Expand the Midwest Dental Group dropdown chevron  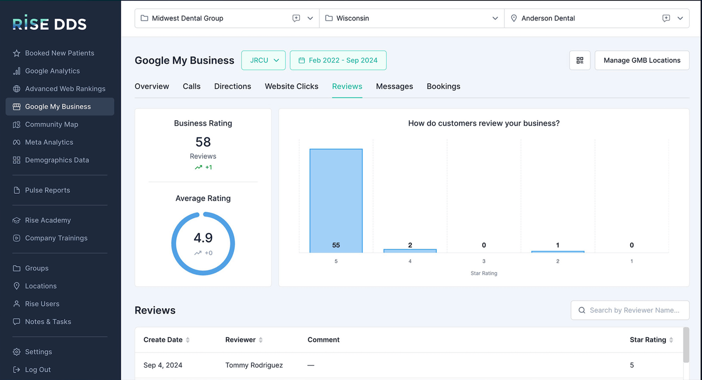(x=310, y=18)
